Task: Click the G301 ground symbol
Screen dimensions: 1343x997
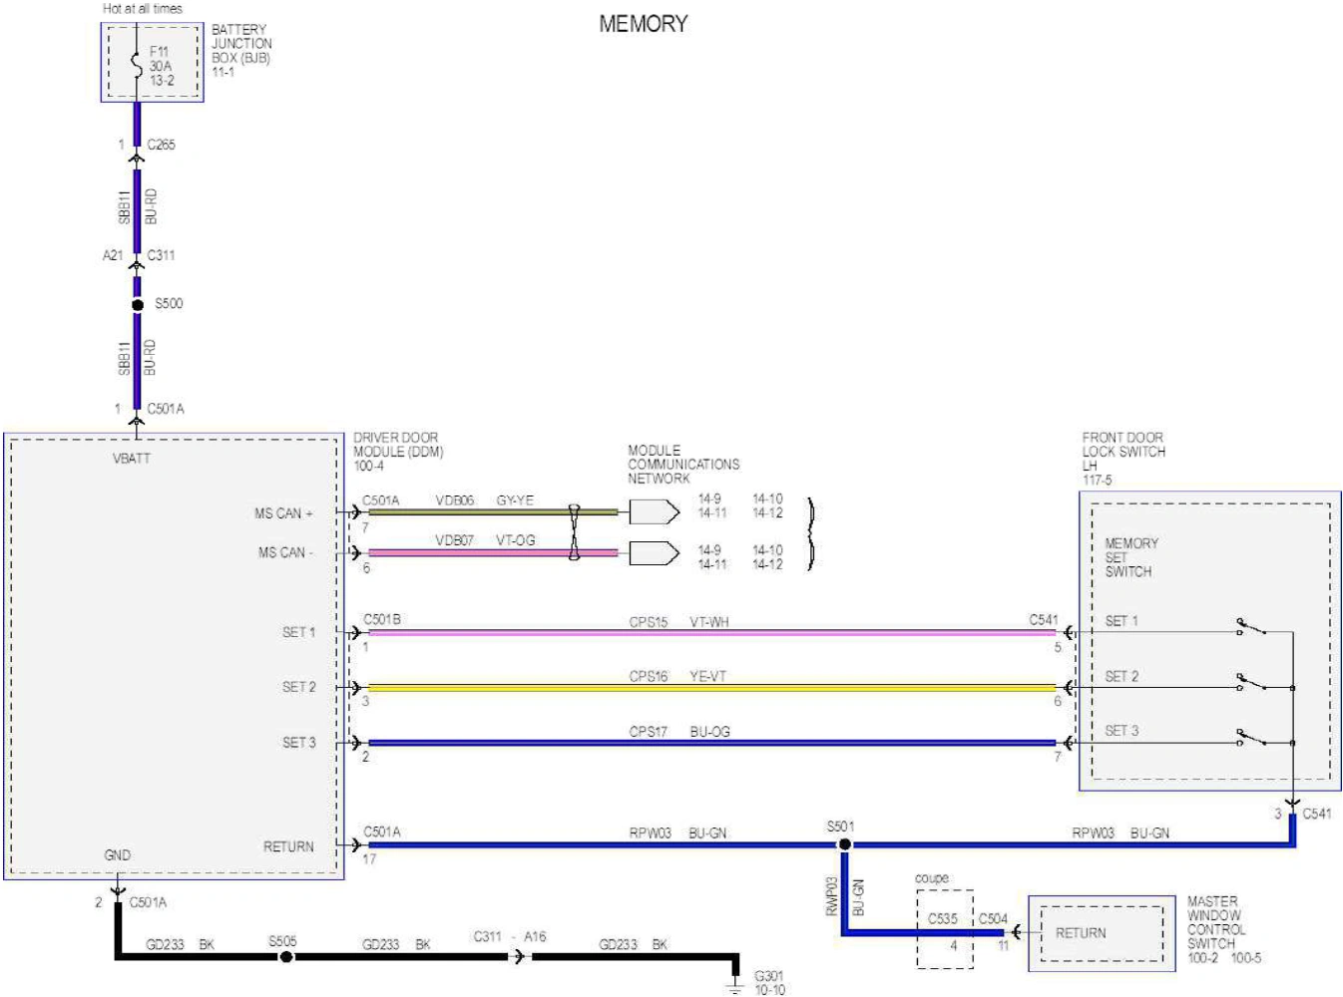Action: (735, 985)
